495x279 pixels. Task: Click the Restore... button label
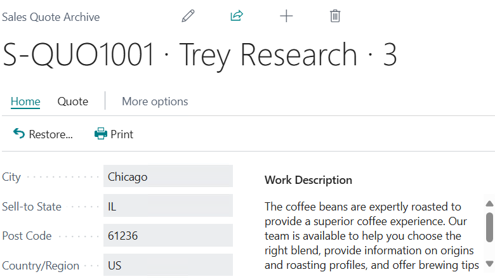[51, 134]
